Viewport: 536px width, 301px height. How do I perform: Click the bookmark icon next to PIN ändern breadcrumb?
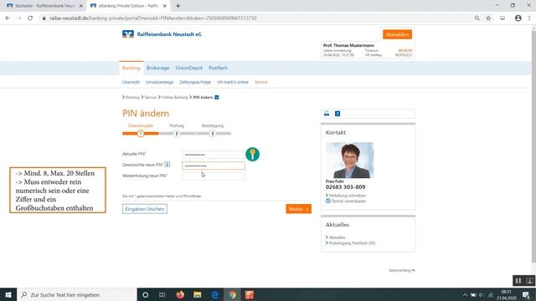(217, 97)
